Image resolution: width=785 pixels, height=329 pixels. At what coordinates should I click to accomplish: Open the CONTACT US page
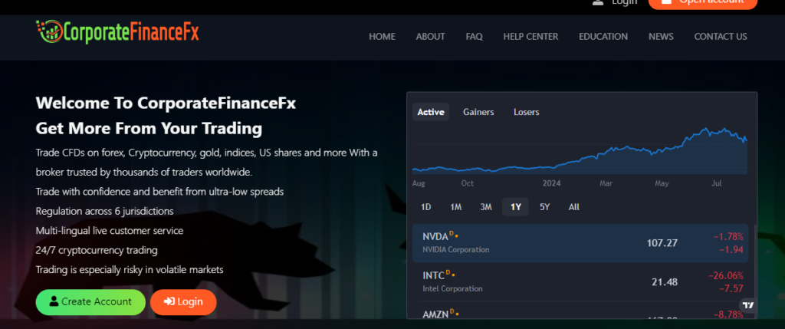tap(721, 37)
